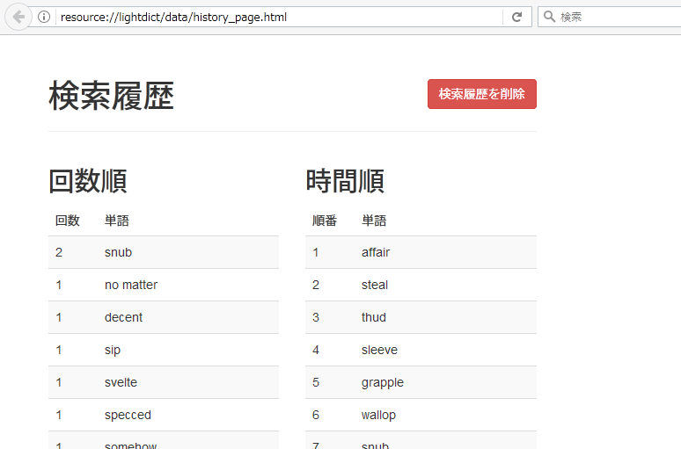Select the word grapple
Image resolution: width=681 pixels, height=449 pixels.
pyautogui.click(x=382, y=382)
